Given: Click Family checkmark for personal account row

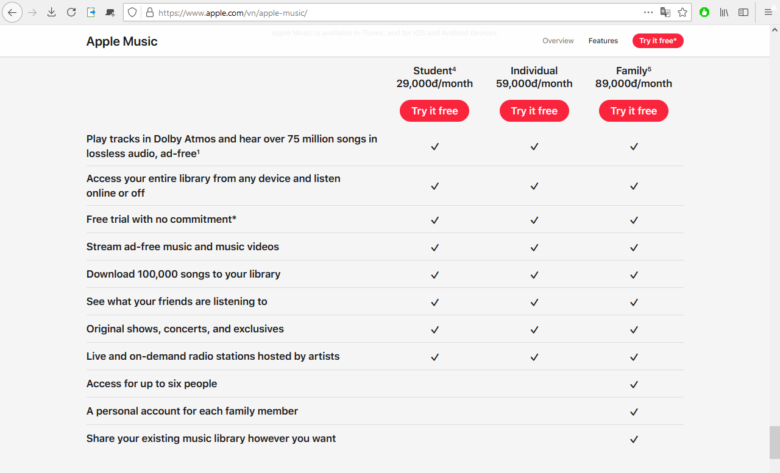Looking at the screenshot, I should [634, 412].
